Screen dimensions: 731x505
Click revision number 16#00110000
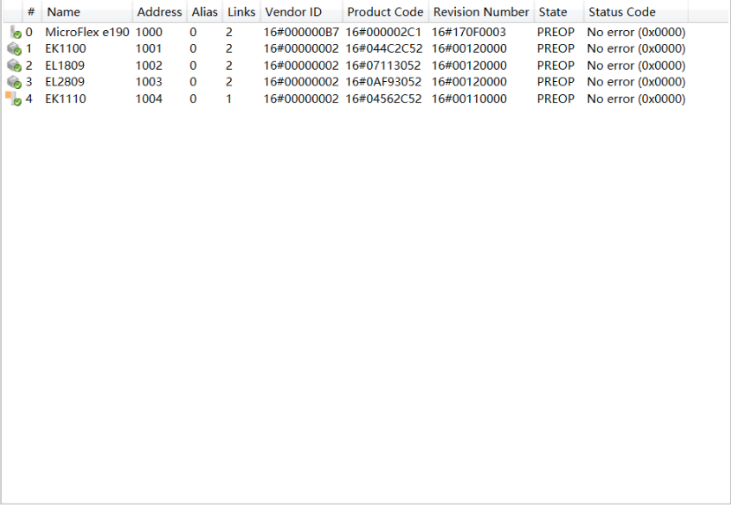click(469, 99)
